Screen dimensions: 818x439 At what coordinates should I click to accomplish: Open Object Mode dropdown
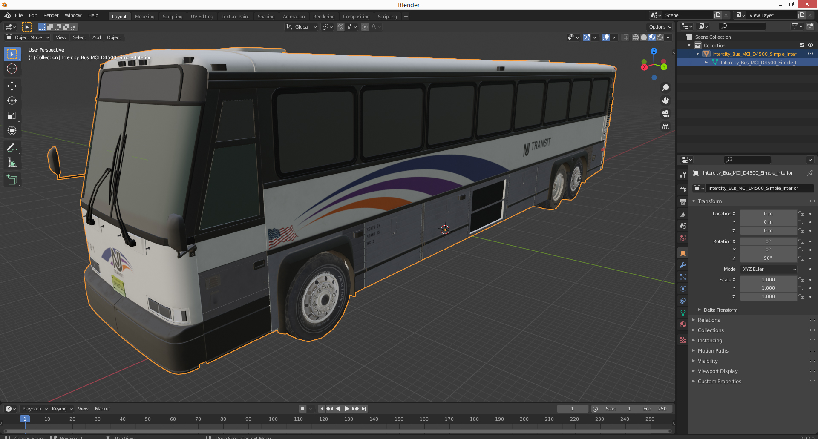(x=28, y=37)
